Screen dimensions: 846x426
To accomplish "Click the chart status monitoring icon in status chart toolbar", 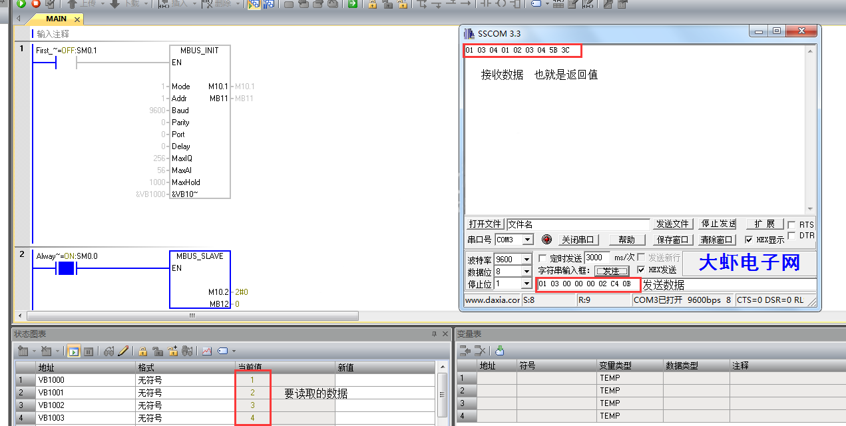I will [x=73, y=351].
